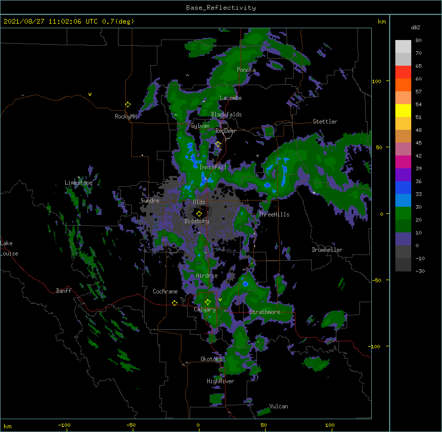Choose the dark green 10-20 dBZ swatch
Image resolution: width=442 pixels, height=432 pixels.
pyautogui.click(x=403, y=226)
